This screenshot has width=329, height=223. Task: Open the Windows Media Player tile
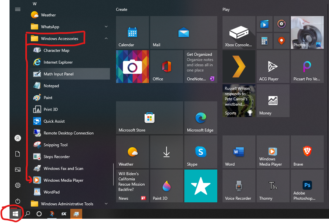pyautogui.click(x=273, y=152)
